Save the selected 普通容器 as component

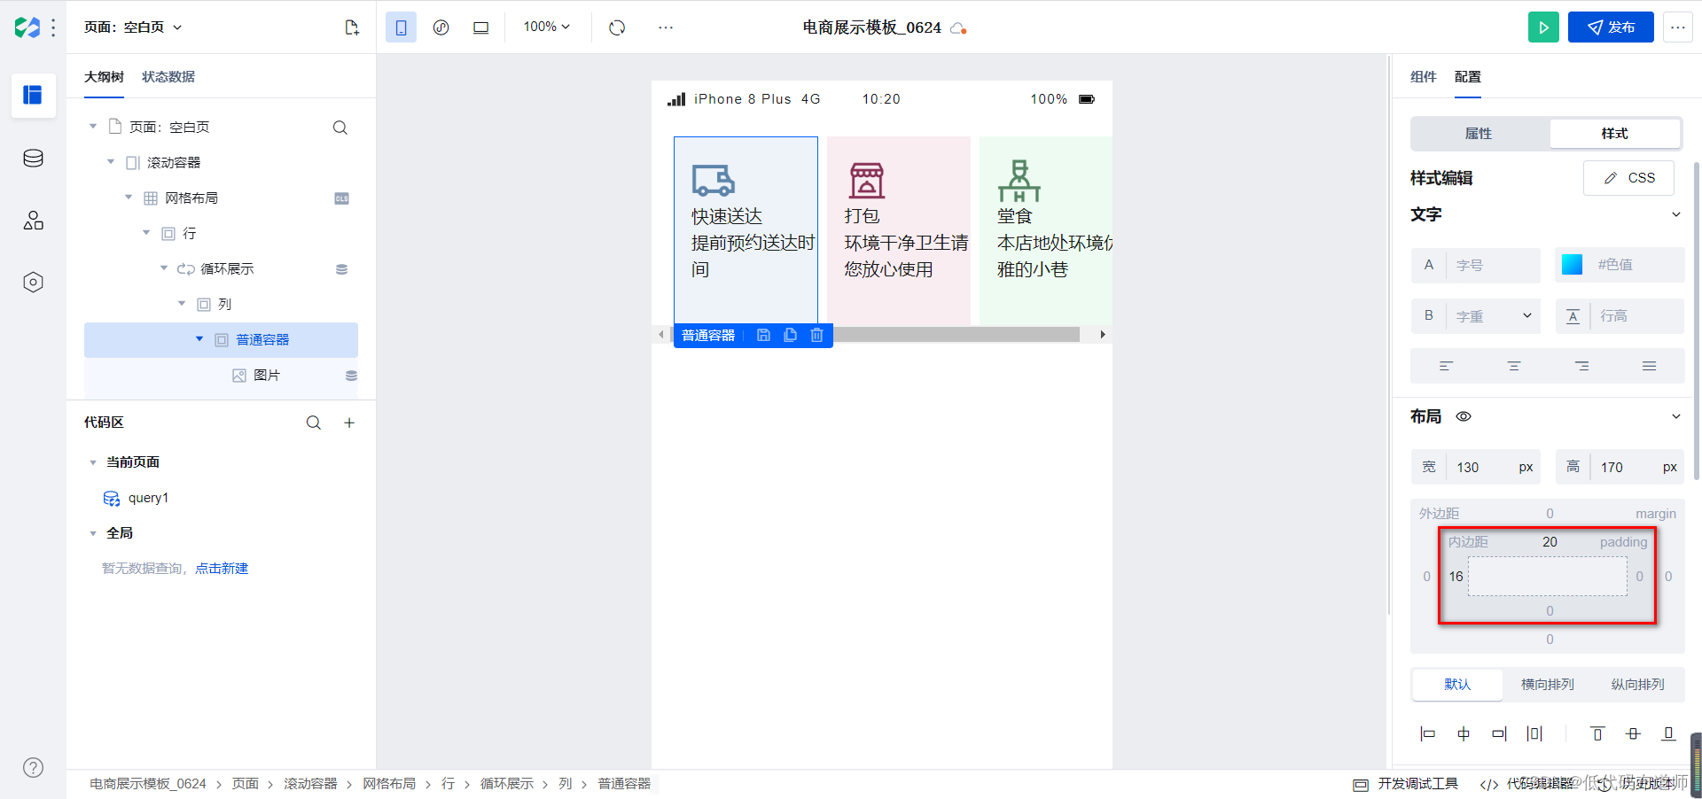(x=763, y=335)
